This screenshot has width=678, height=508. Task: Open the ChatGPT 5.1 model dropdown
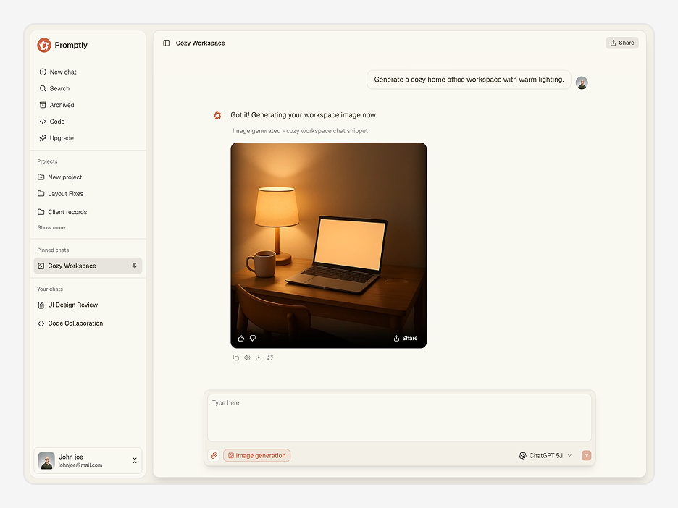coord(545,455)
